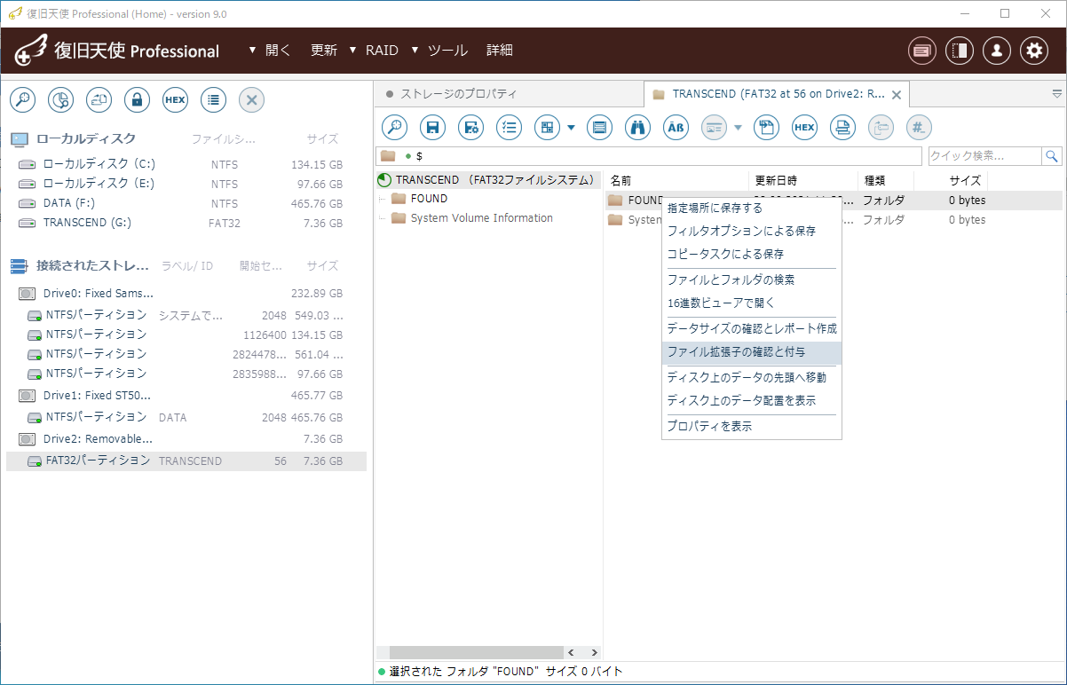
Task: Choose ファイル拡張子の確認と付与
Action: (752, 351)
